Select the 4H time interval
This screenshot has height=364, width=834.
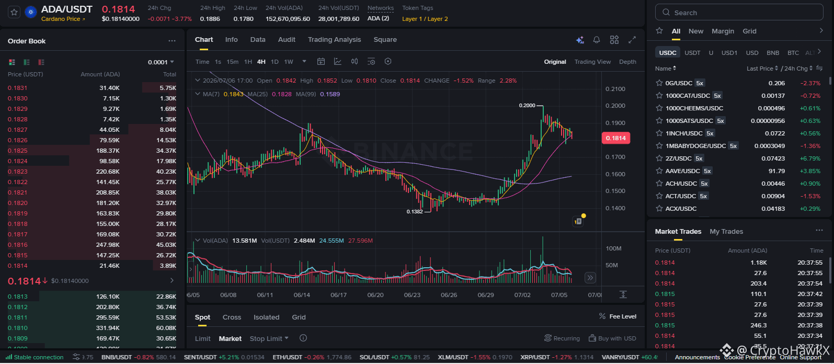pyautogui.click(x=261, y=62)
